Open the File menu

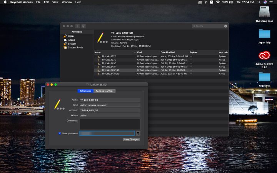coord(38,2)
